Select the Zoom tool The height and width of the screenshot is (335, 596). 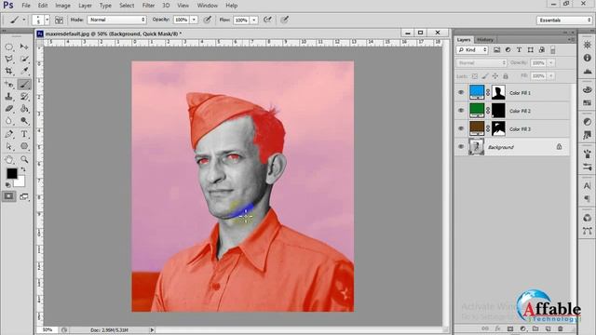(x=24, y=159)
